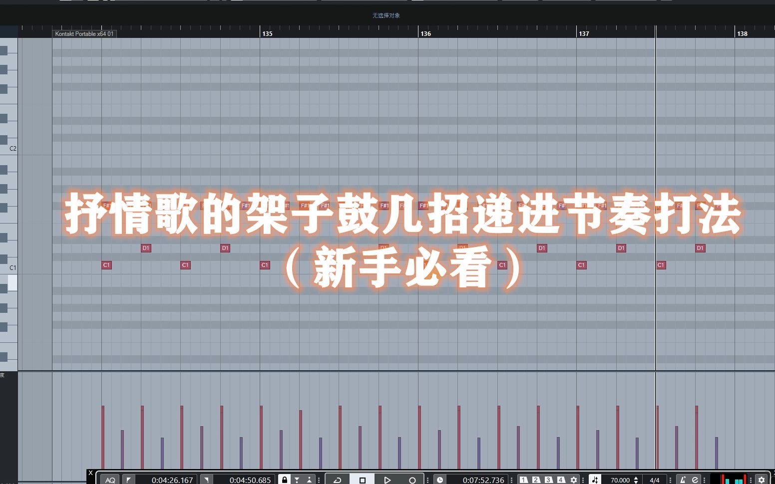The image size is (775, 484).
Task: Click bar 137 on the ruler
Action: tap(584, 34)
